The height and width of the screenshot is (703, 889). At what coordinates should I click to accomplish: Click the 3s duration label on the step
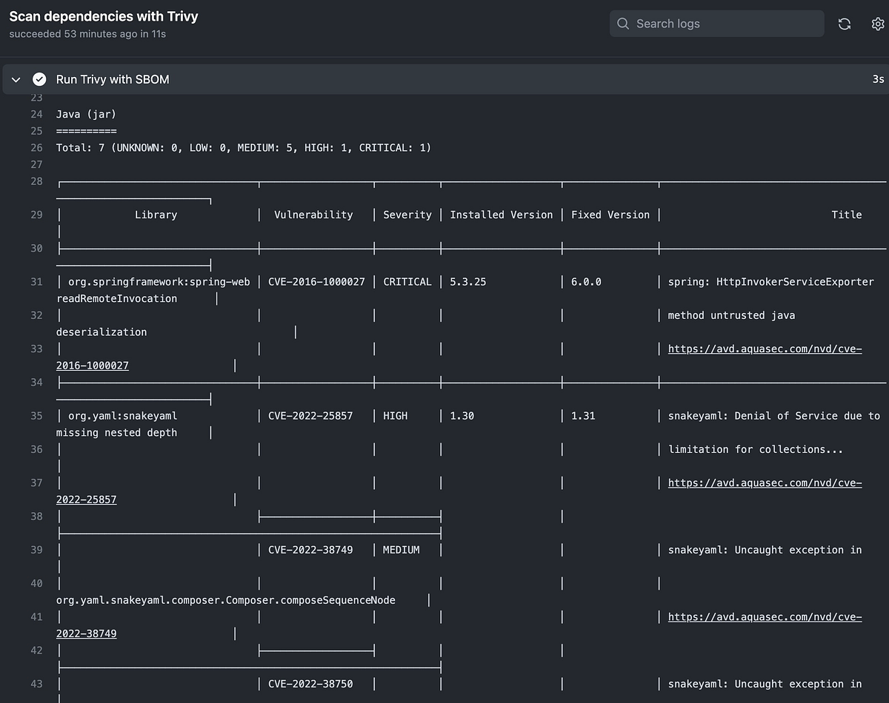click(878, 79)
